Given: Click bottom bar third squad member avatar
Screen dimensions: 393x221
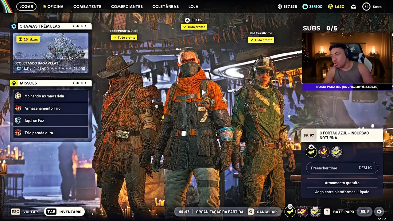Looking at the screenshot, I should click(x=315, y=211).
